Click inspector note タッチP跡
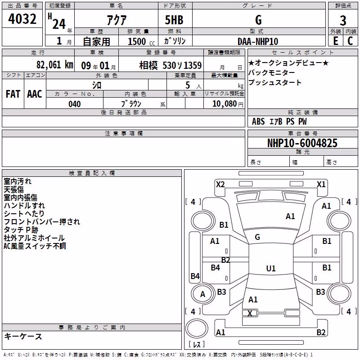This screenshot has width=360, height=360. coord(21,229)
